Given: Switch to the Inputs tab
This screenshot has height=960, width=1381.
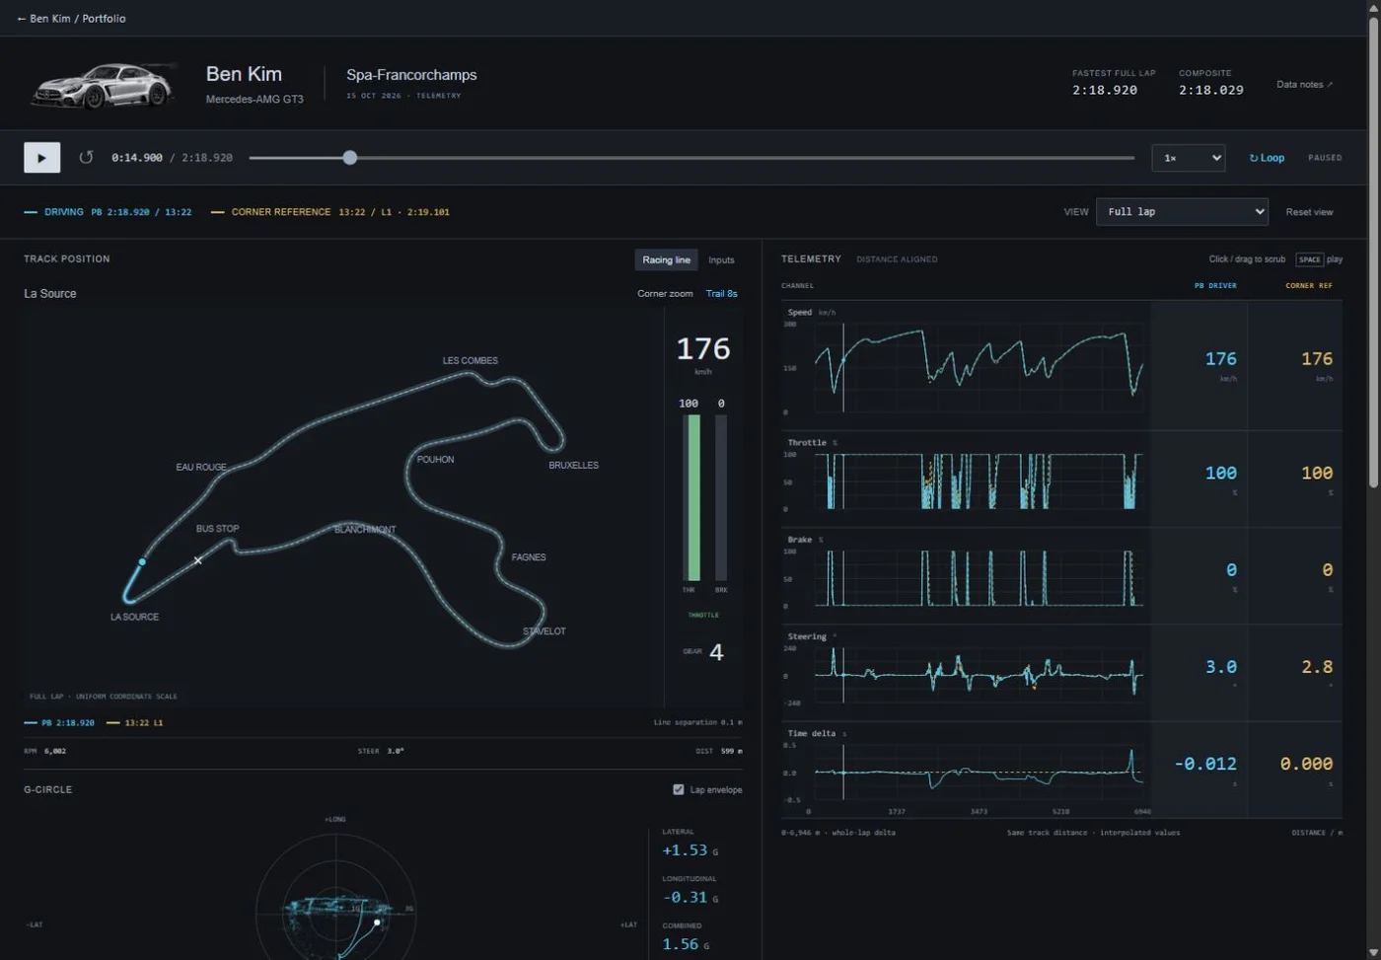Looking at the screenshot, I should click(x=721, y=260).
